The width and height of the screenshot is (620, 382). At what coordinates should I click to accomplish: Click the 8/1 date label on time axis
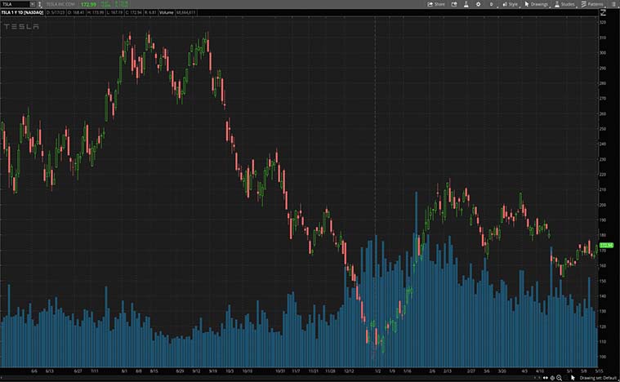(124, 371)
